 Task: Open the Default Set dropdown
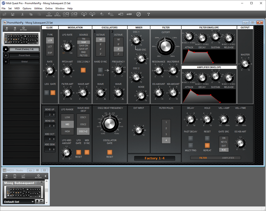pos(33,202)
